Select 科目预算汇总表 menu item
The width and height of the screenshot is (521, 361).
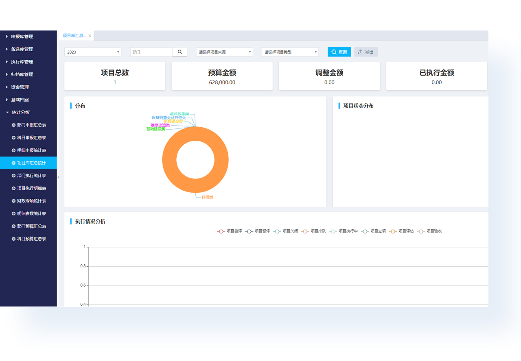[x=31, y=239]
